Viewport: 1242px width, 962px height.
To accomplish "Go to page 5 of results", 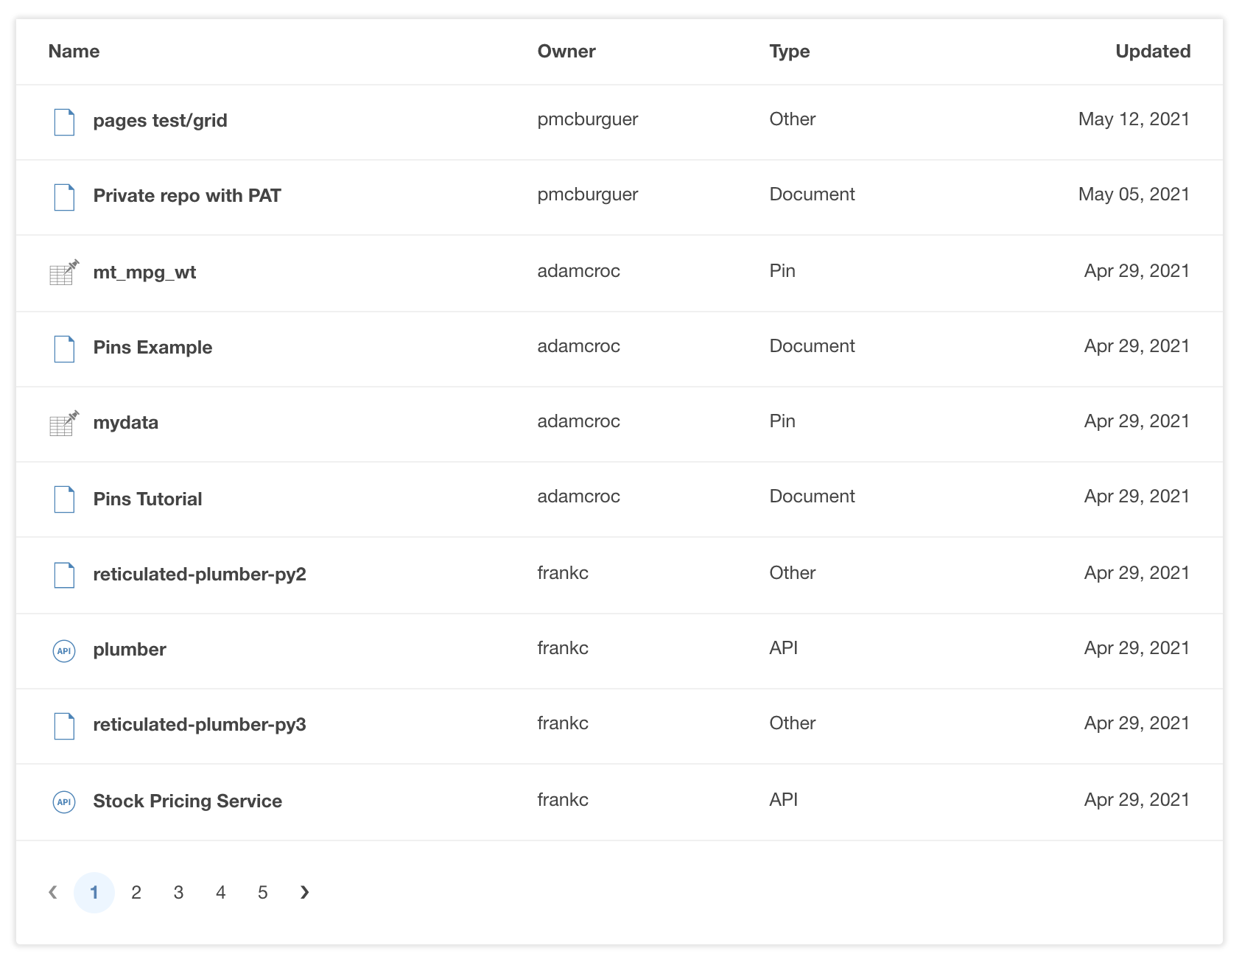I will click(262, 892).
